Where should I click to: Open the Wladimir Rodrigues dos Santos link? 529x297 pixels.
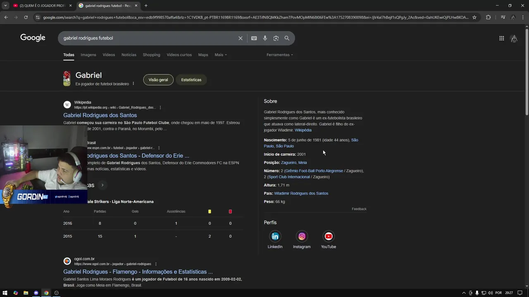point(301,193)
